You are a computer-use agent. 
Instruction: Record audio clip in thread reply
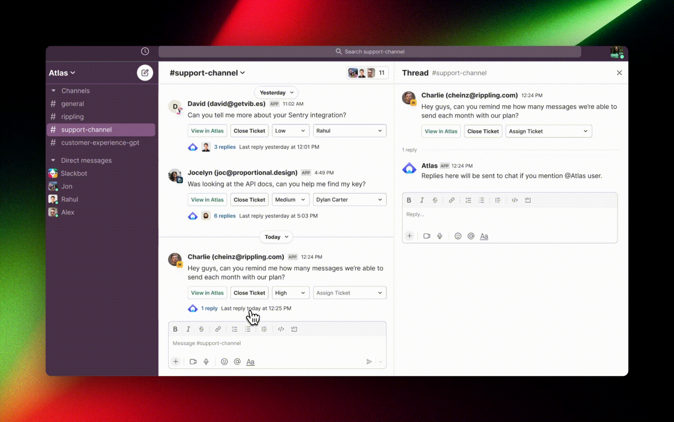tap(440, 236)
